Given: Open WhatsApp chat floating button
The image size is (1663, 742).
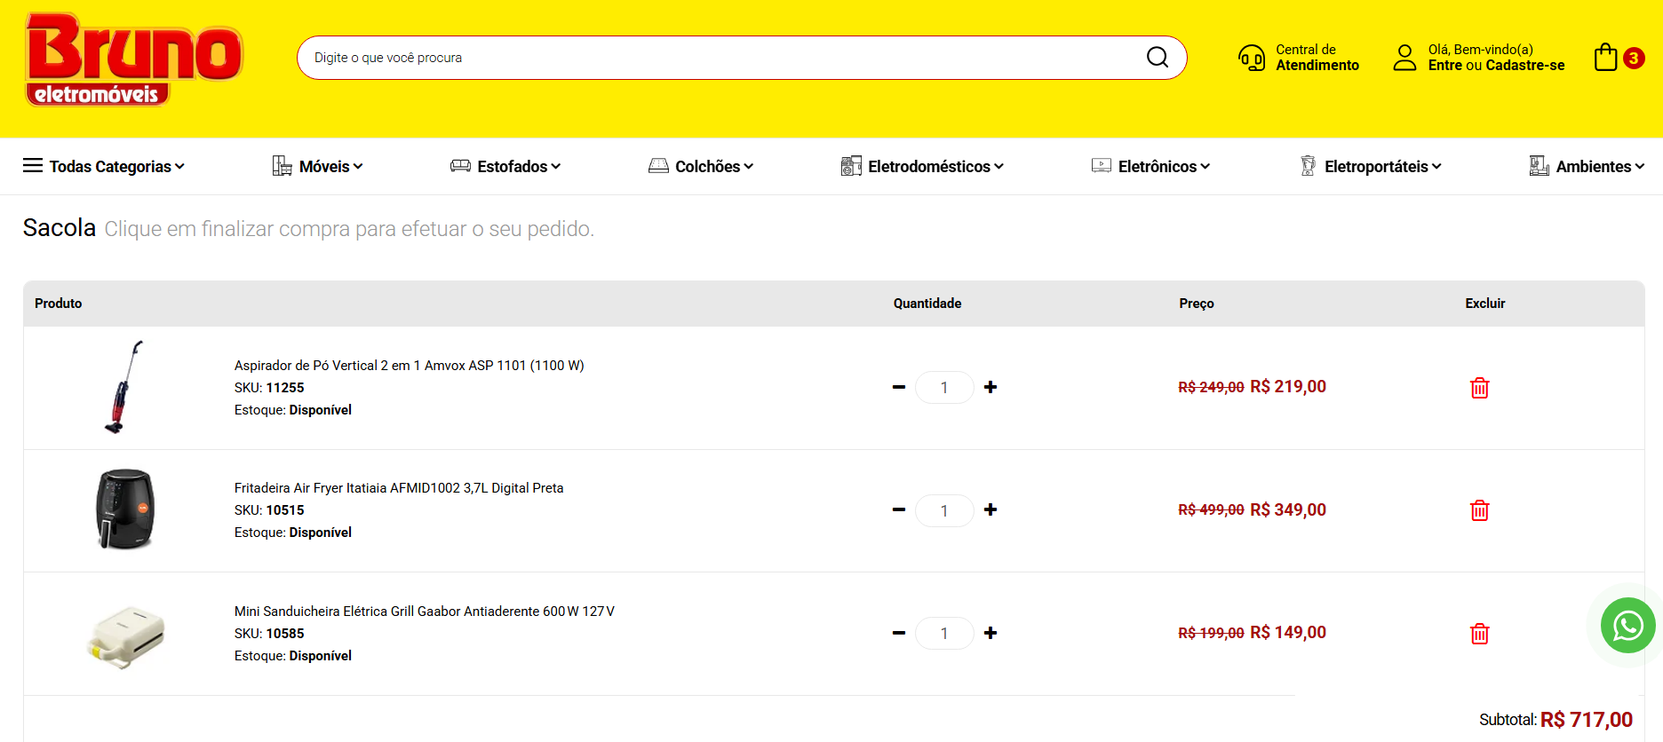Looking at the screenshot, I should [x=1627, y=626].
